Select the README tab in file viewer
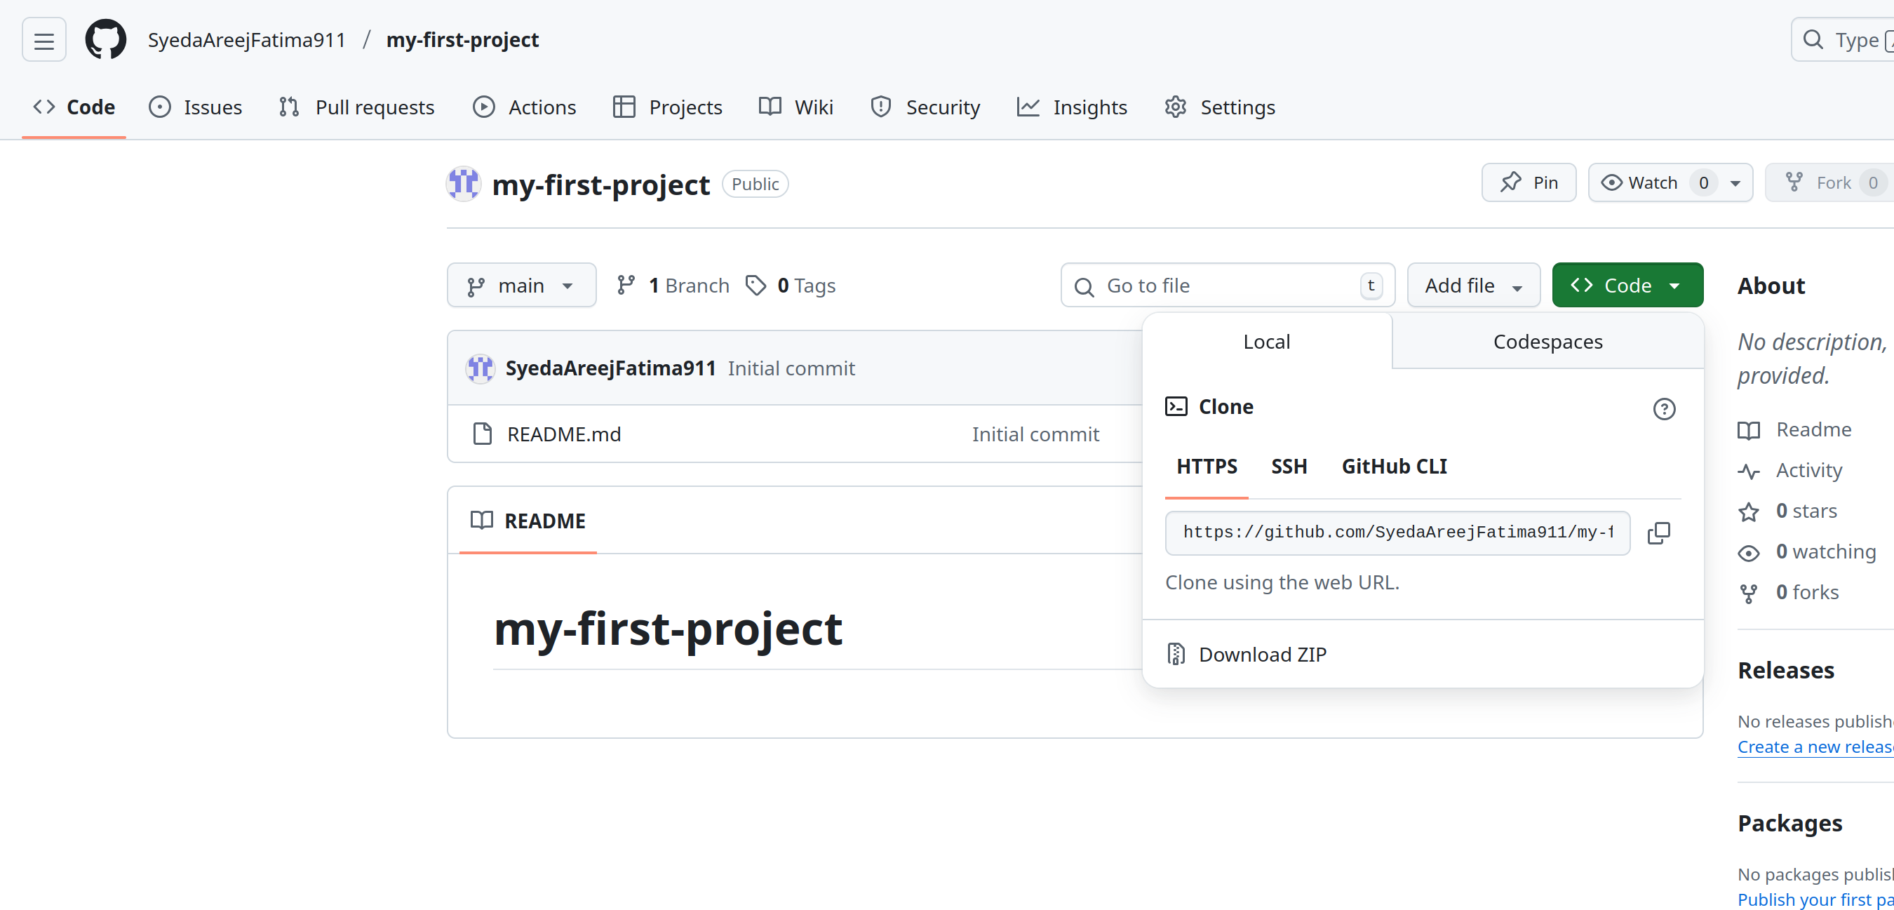The height and width of the screenshot is (910, 1894). pyautogui.click(x=528, y=521)
